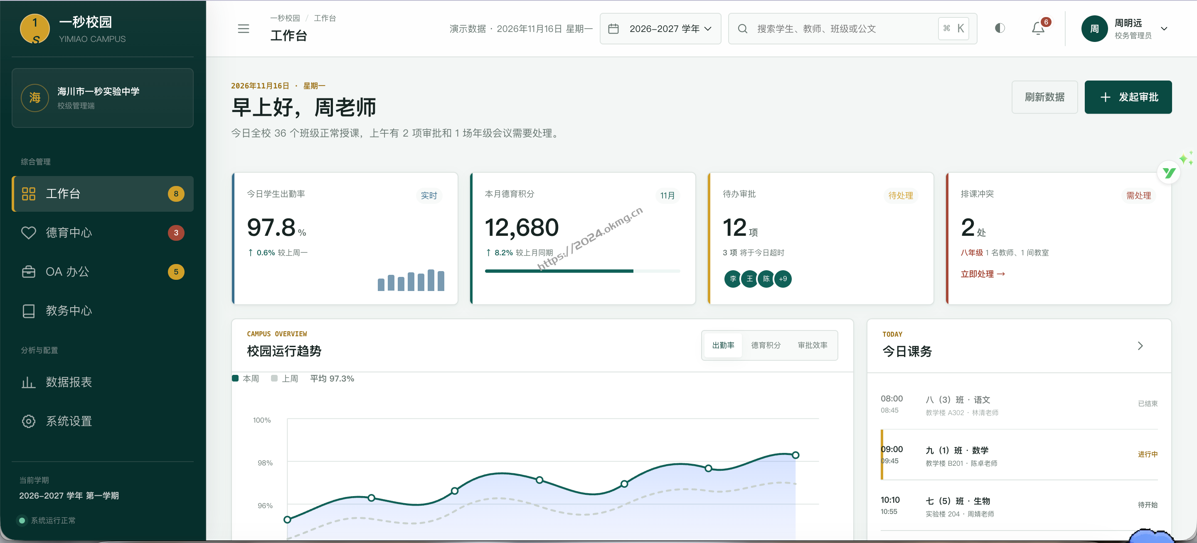Click the 8 badge on 工作台

[176, 193]
